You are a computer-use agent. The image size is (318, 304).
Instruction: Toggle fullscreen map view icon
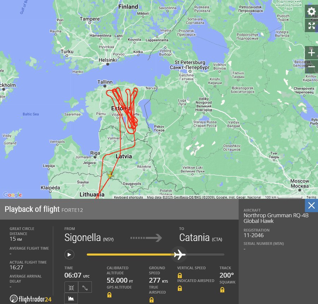[x=312, y=25]
